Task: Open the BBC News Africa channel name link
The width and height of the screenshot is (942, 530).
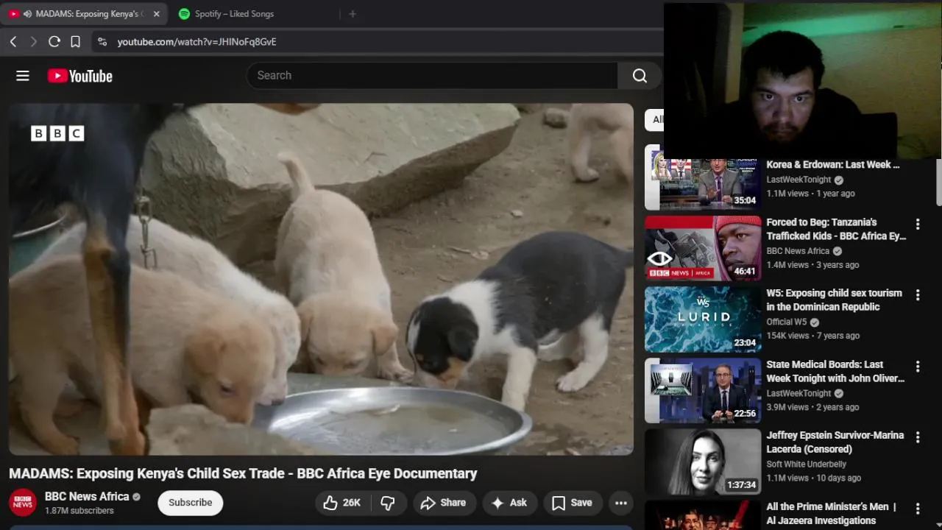Action: [x=87, y=497]
